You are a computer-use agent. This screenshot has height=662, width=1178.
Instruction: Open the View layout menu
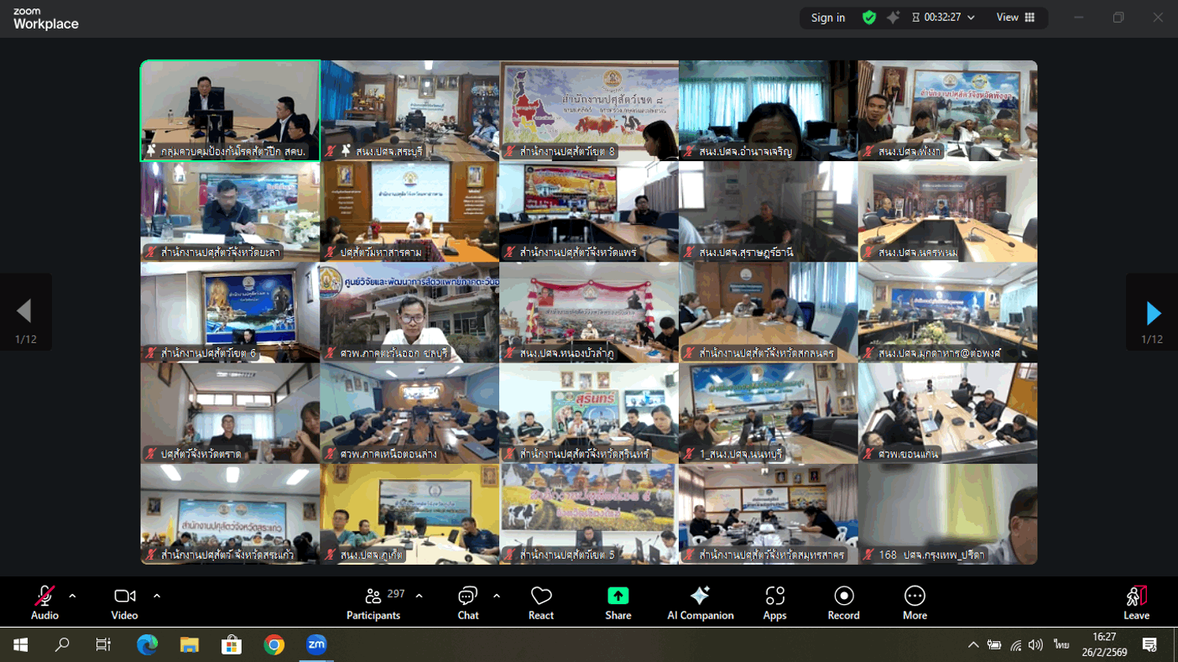click(1015, 18)
